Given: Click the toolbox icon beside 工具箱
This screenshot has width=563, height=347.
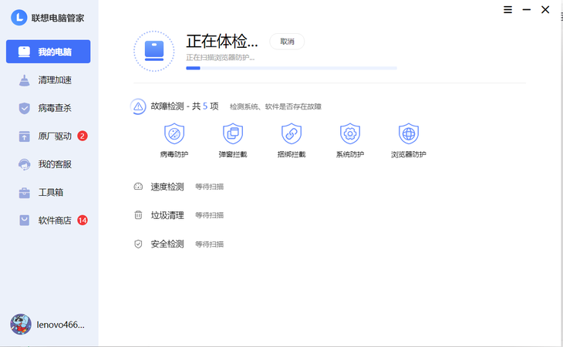Looking at the screenshot, I should pos(25,193).
